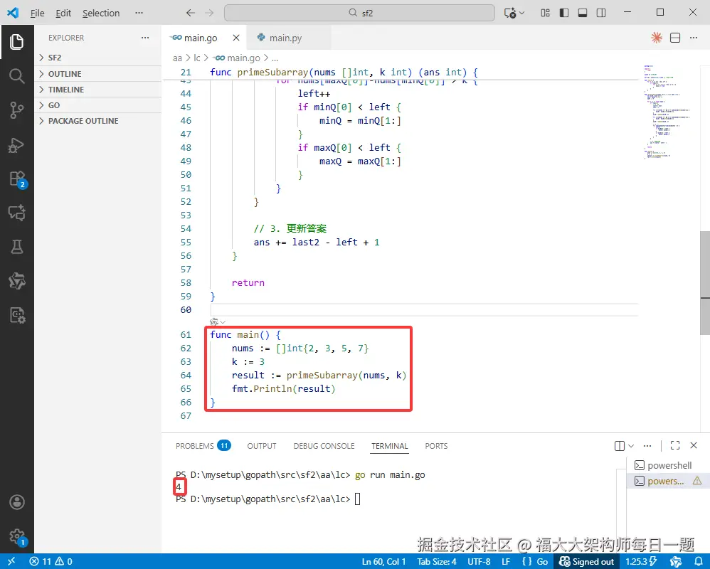Select the TERMINAL panel tab
This screenshot has height=569, width=710.
tap(389, 445)
